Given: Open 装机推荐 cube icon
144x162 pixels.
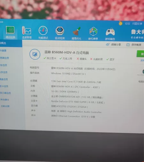Looking at the screenshot, I should [x=93, y=34].
